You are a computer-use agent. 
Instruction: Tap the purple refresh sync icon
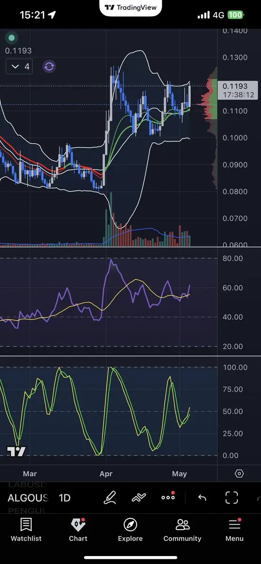pyautogui.click(x=49, y=66)
